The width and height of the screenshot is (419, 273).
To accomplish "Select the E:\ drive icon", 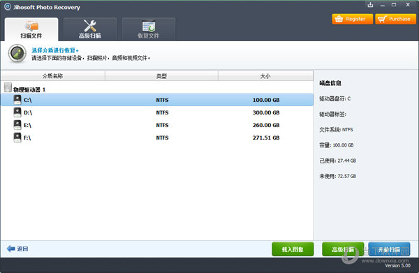I will click(x=17, y=125).
